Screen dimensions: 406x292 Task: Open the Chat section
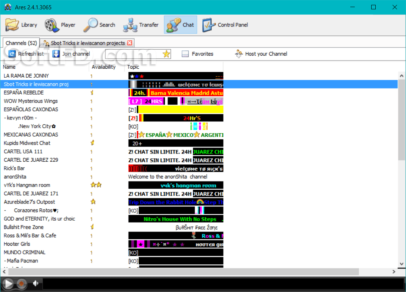[181, 25]
